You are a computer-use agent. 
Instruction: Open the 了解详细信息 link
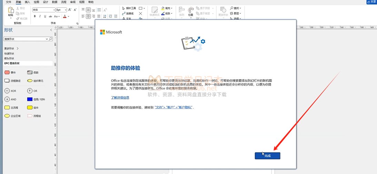(x=120, y=98)
